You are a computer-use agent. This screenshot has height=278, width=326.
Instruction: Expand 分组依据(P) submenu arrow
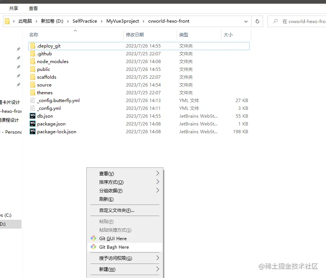point(157,190)
